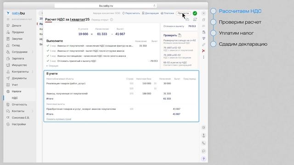Click the + Операция link
This screenshot has width=294, height=165.
pos(52,66)
